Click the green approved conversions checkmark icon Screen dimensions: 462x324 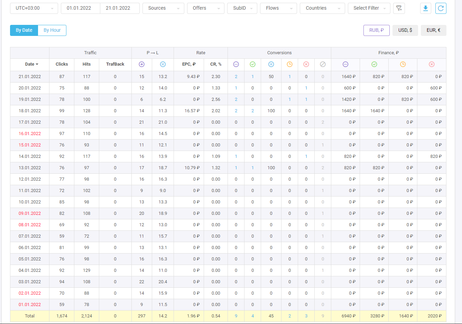click(252, 64)
